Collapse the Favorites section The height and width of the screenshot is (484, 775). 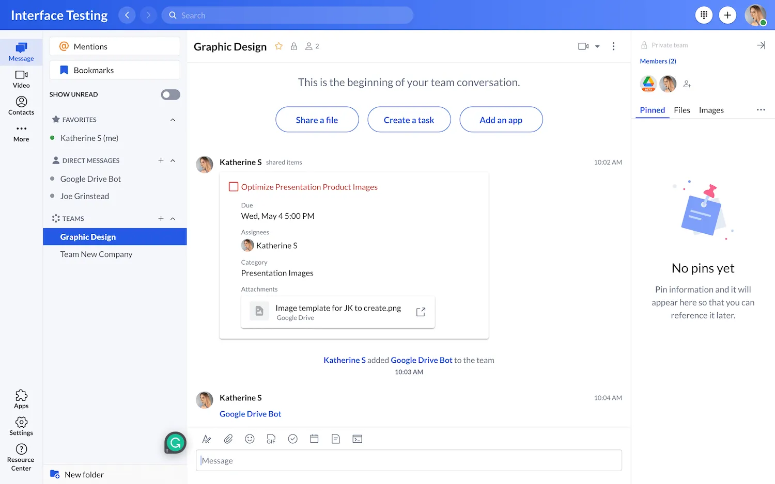click(x=173, y=120)
